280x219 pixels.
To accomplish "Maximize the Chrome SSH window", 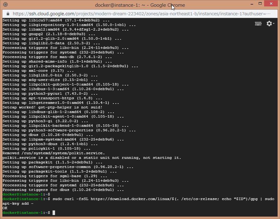I will tap(260, 4).
